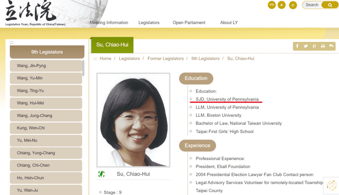Click text "LLM, Boston University"
This screenshot has width=339, height=195.
[x=219, y=115]
